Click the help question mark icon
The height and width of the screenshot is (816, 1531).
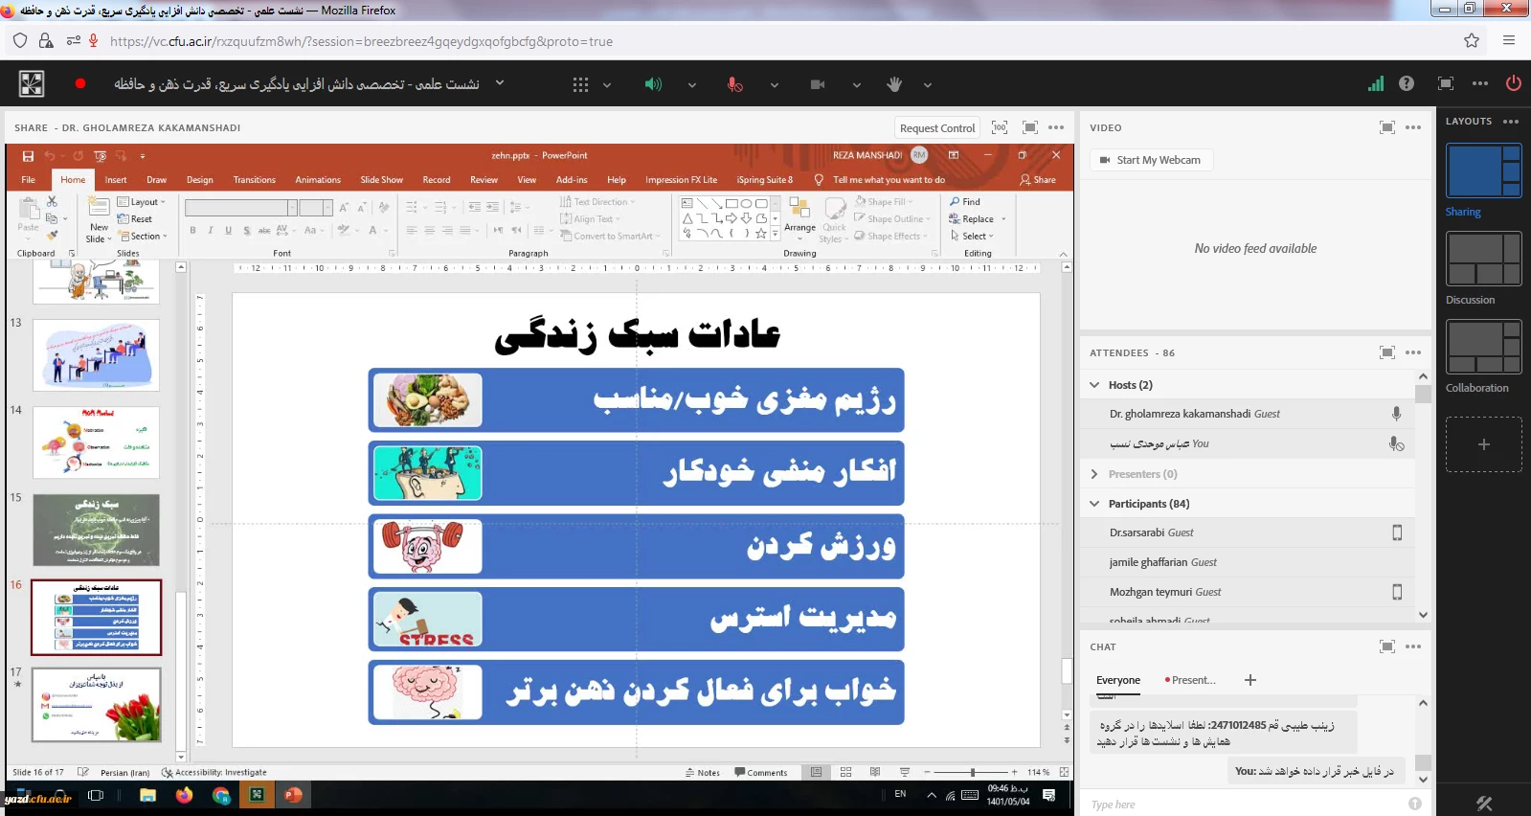point(1406,83)
